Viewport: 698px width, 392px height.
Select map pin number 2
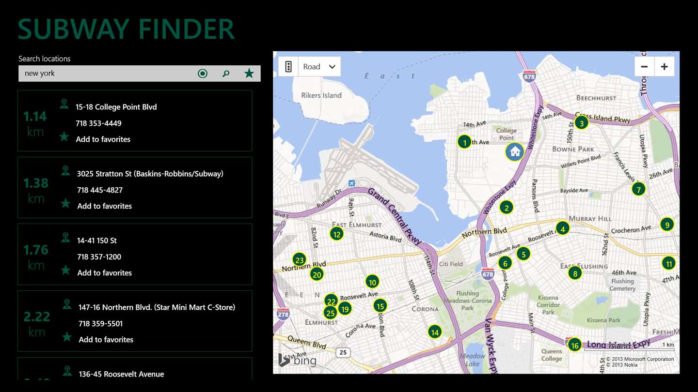click(x=507, y=208)
